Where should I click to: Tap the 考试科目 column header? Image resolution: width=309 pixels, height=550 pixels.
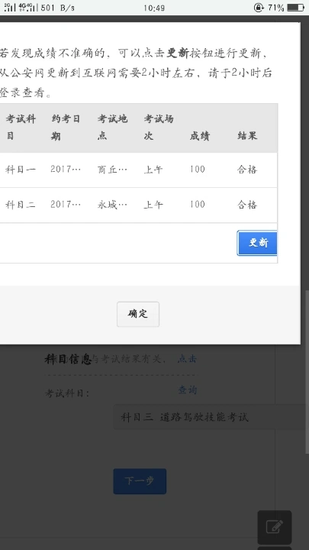pyautogui.click(x=21, y=128)
